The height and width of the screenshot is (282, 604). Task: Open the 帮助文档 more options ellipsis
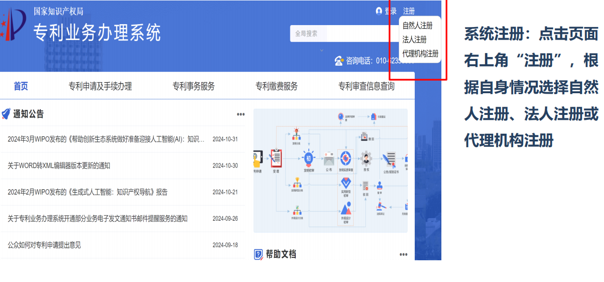(403, 254)
